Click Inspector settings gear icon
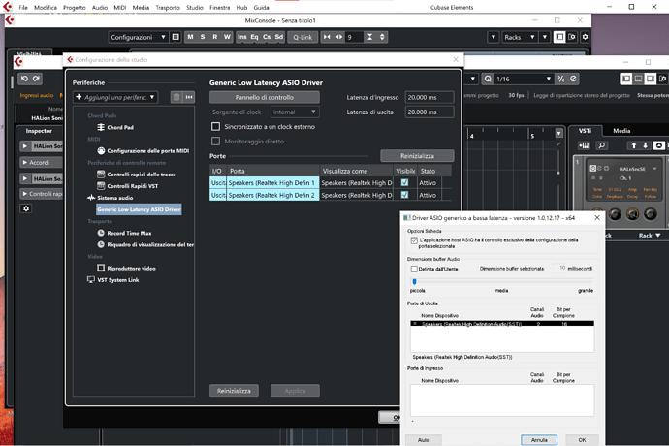Image resolution: width=669 pixels, height=446 pixels. (26, 208)
